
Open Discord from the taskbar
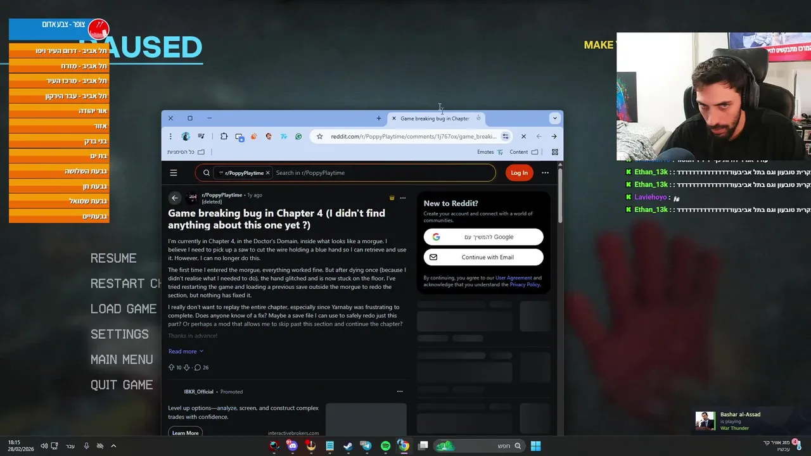[x=292, y=446]
